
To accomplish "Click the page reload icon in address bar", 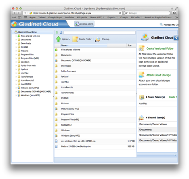I will [x=120, y=13].
